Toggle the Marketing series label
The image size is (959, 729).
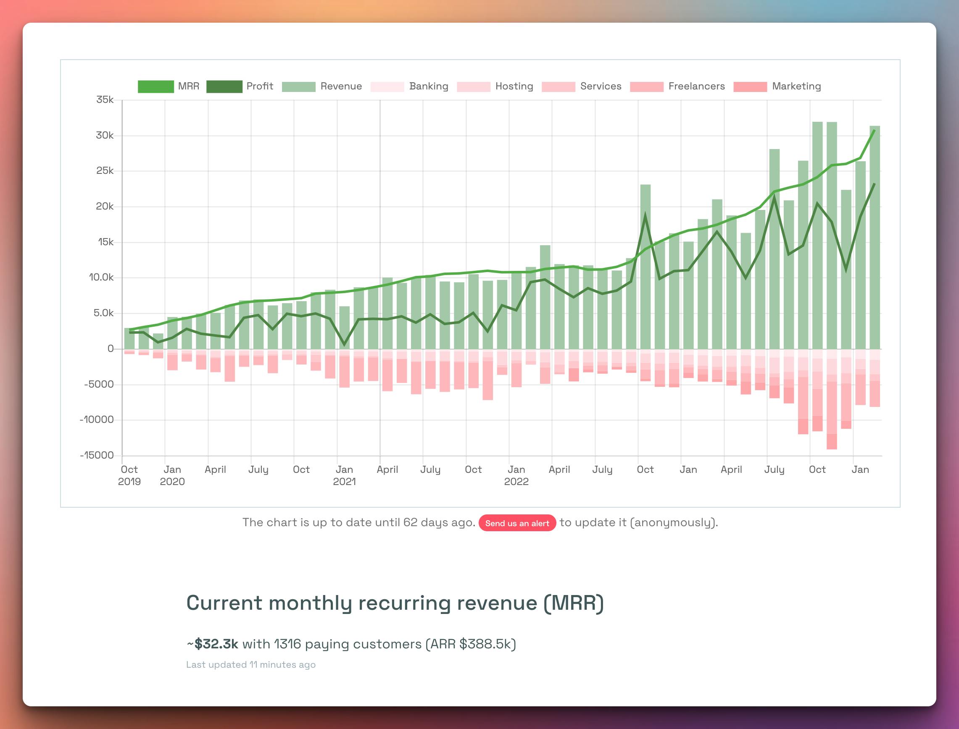tap(797, 87)
